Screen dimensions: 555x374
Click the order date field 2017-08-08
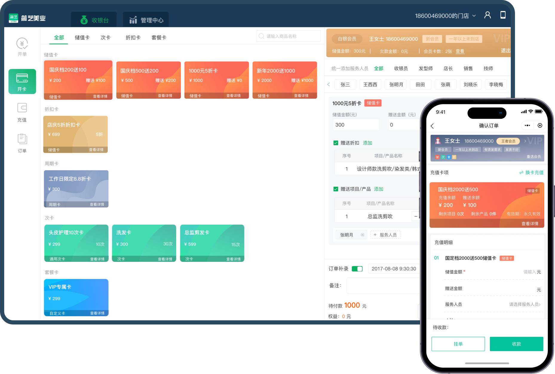394,269
